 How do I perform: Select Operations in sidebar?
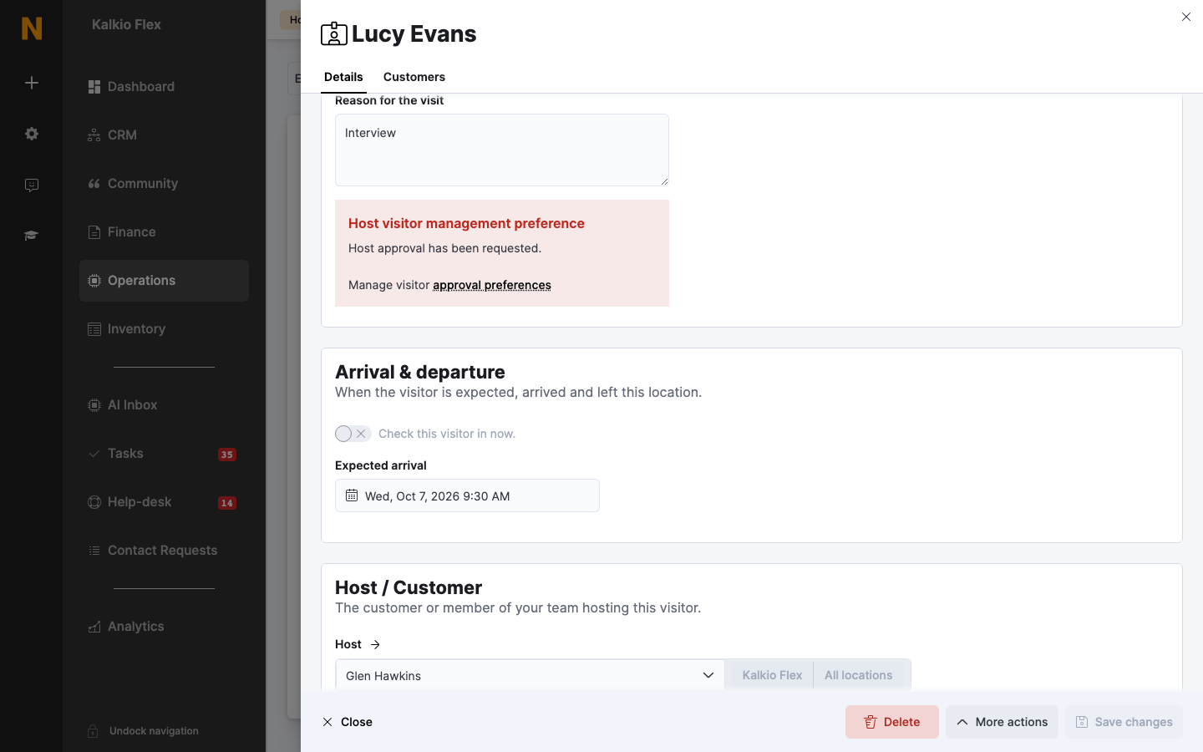click(164, 281)
